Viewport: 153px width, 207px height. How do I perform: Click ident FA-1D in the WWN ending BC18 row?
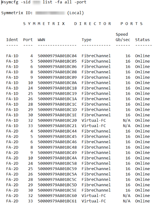pos(12,88)
